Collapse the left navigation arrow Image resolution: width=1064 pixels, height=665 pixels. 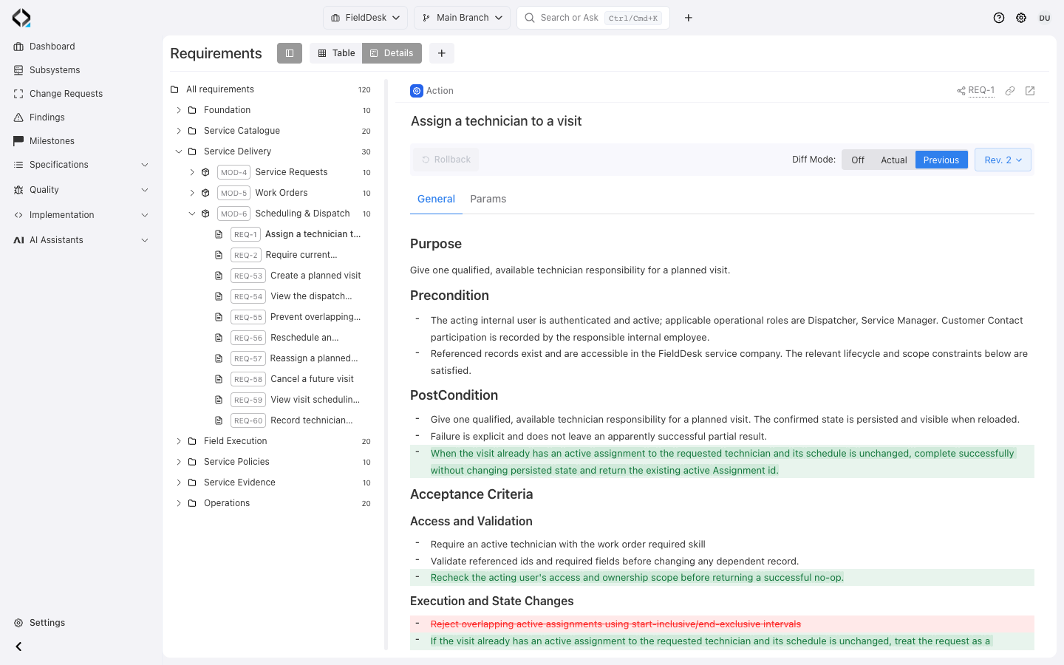coord(18,647)
